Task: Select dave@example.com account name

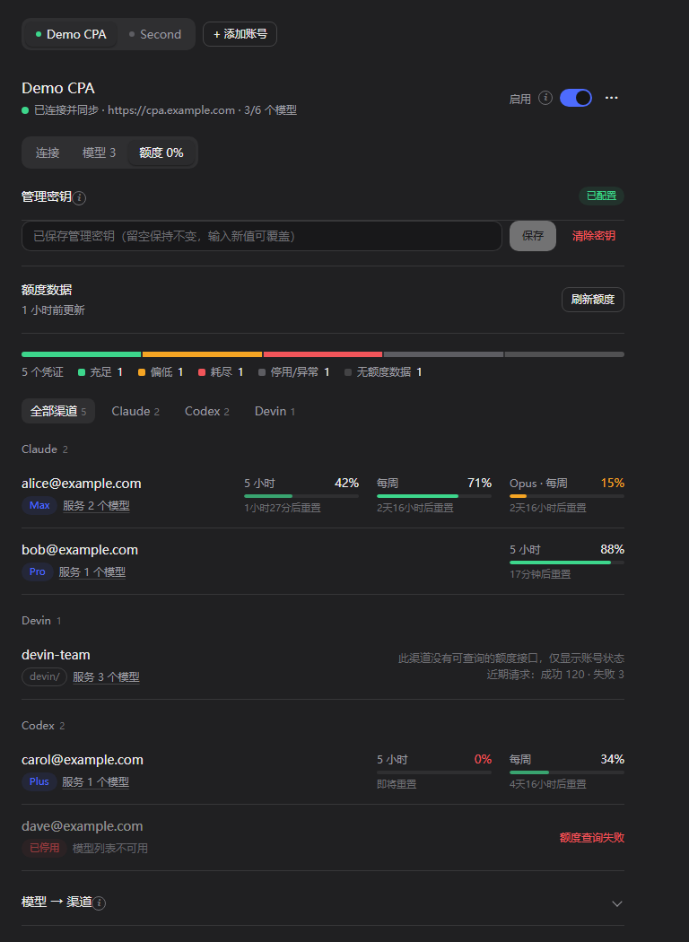Action: [83, 826]
